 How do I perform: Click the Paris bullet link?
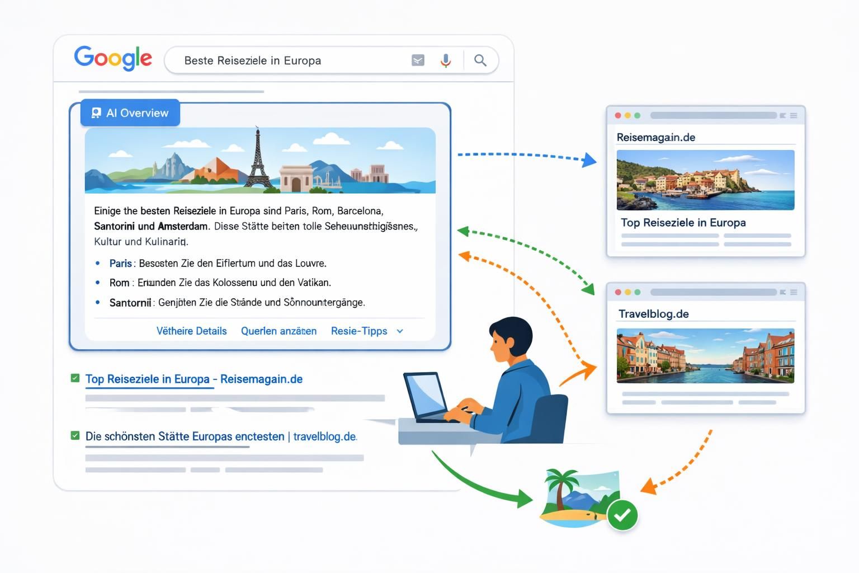[x=121, y=263]
